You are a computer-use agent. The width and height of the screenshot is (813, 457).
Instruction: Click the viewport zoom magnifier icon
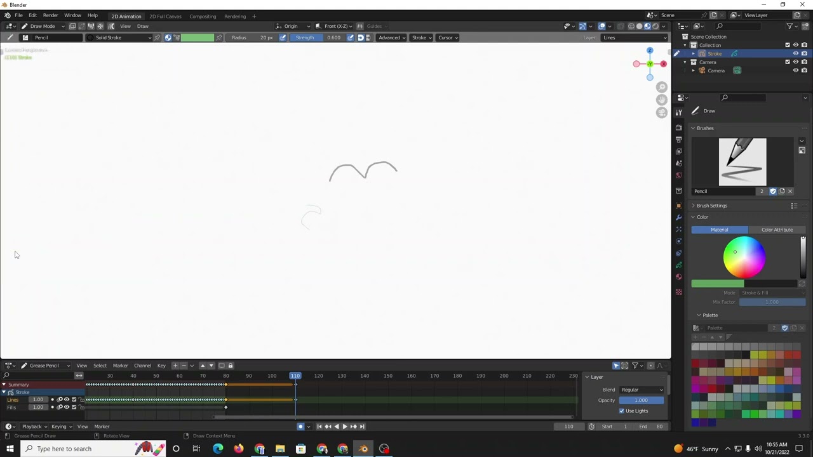pyautogui.click(x=662, y=88)
